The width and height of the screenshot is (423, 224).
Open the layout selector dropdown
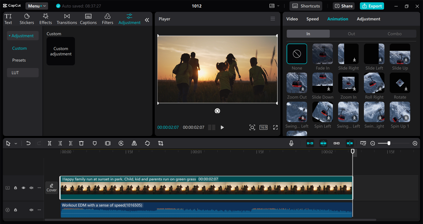pos(274,6)
